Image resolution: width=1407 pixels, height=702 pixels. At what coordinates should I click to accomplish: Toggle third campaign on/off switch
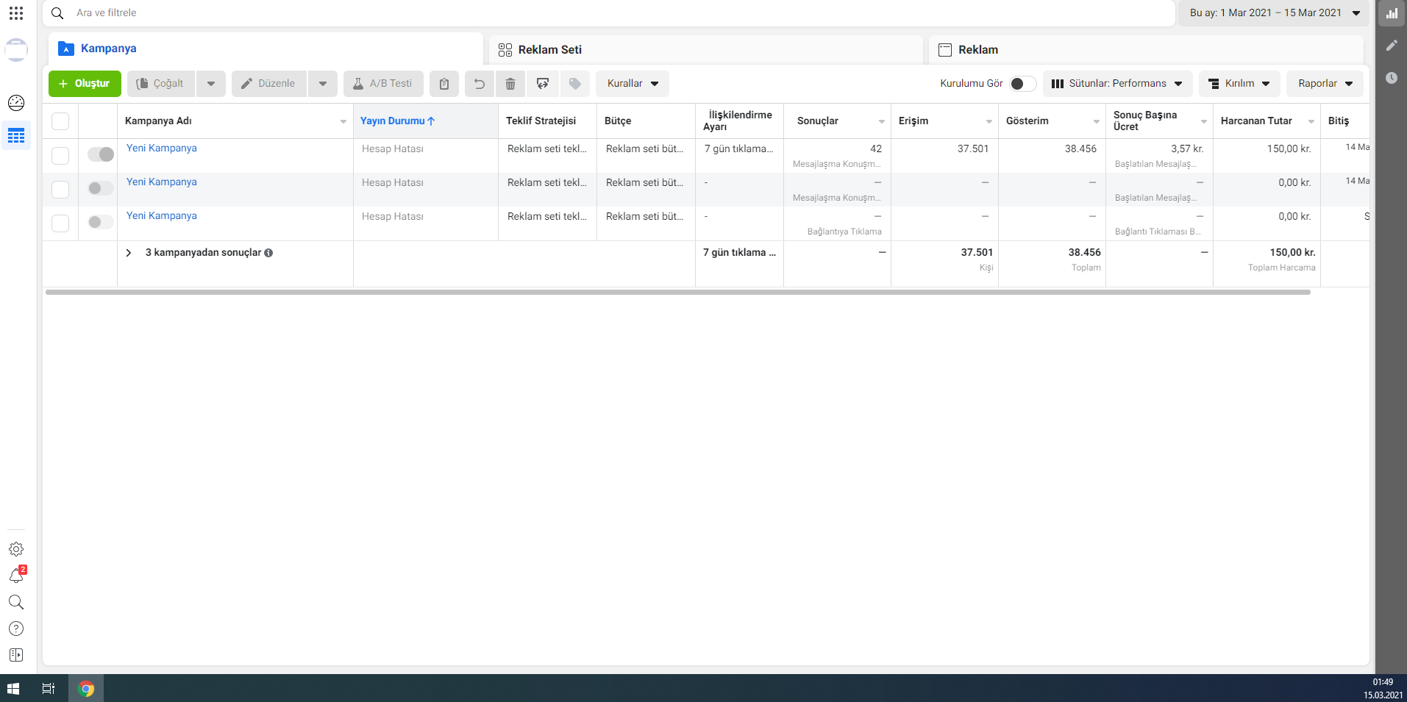click(101, 222)
